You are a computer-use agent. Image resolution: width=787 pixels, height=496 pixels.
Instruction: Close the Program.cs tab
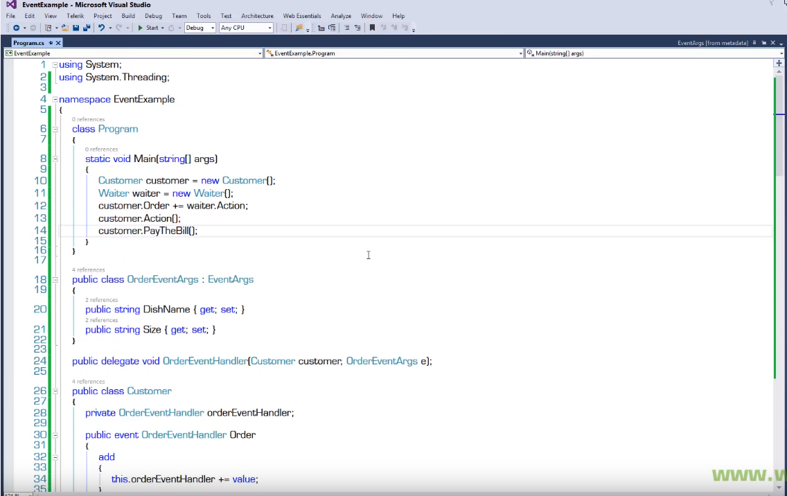point(58,43)
